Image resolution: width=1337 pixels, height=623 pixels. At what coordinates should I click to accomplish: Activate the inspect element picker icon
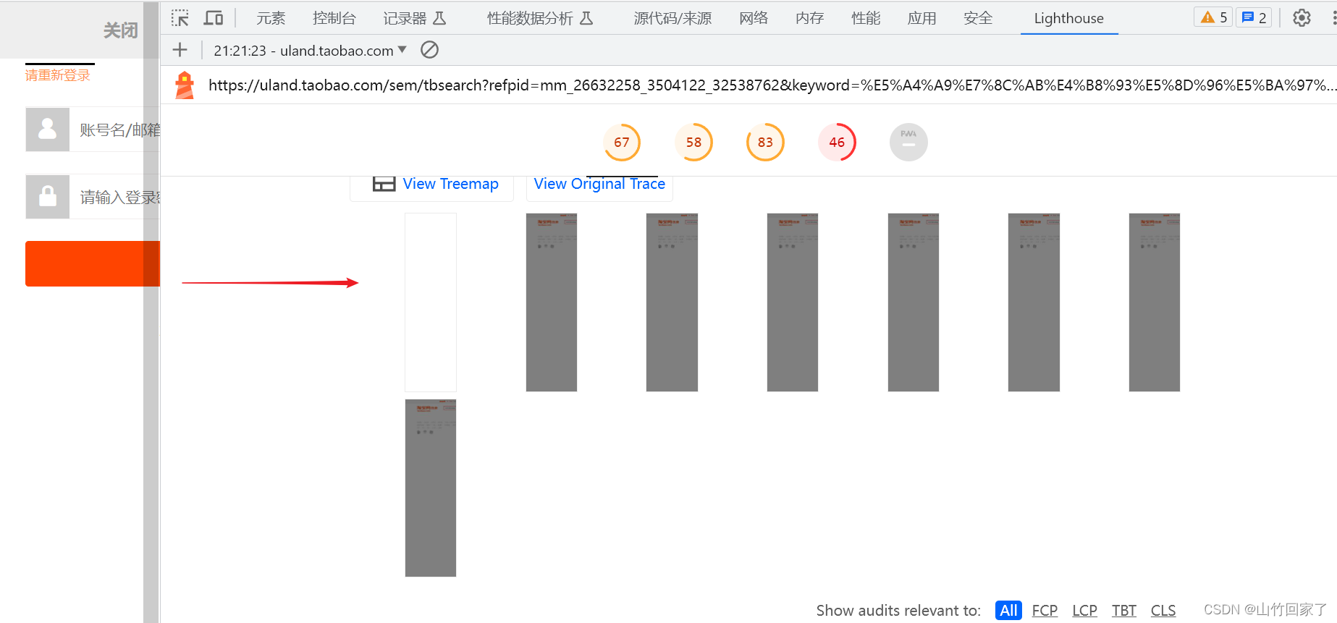[180, 18]
